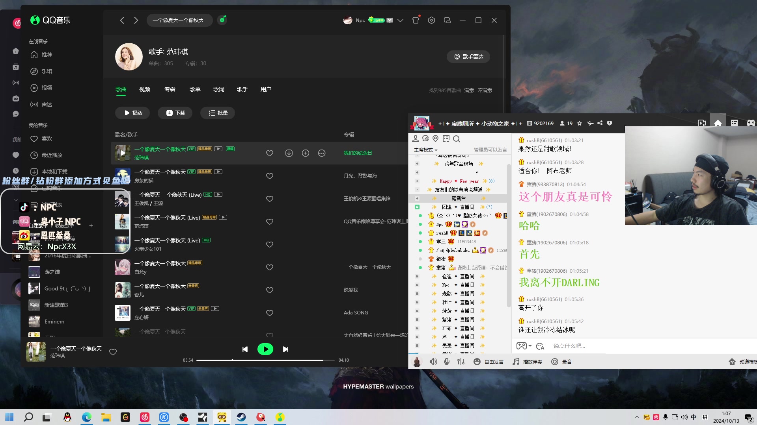Switch to 歌词 search results tab
This screenshot has height=425, width=757.
pyautogui.click(x=219, y=89)
